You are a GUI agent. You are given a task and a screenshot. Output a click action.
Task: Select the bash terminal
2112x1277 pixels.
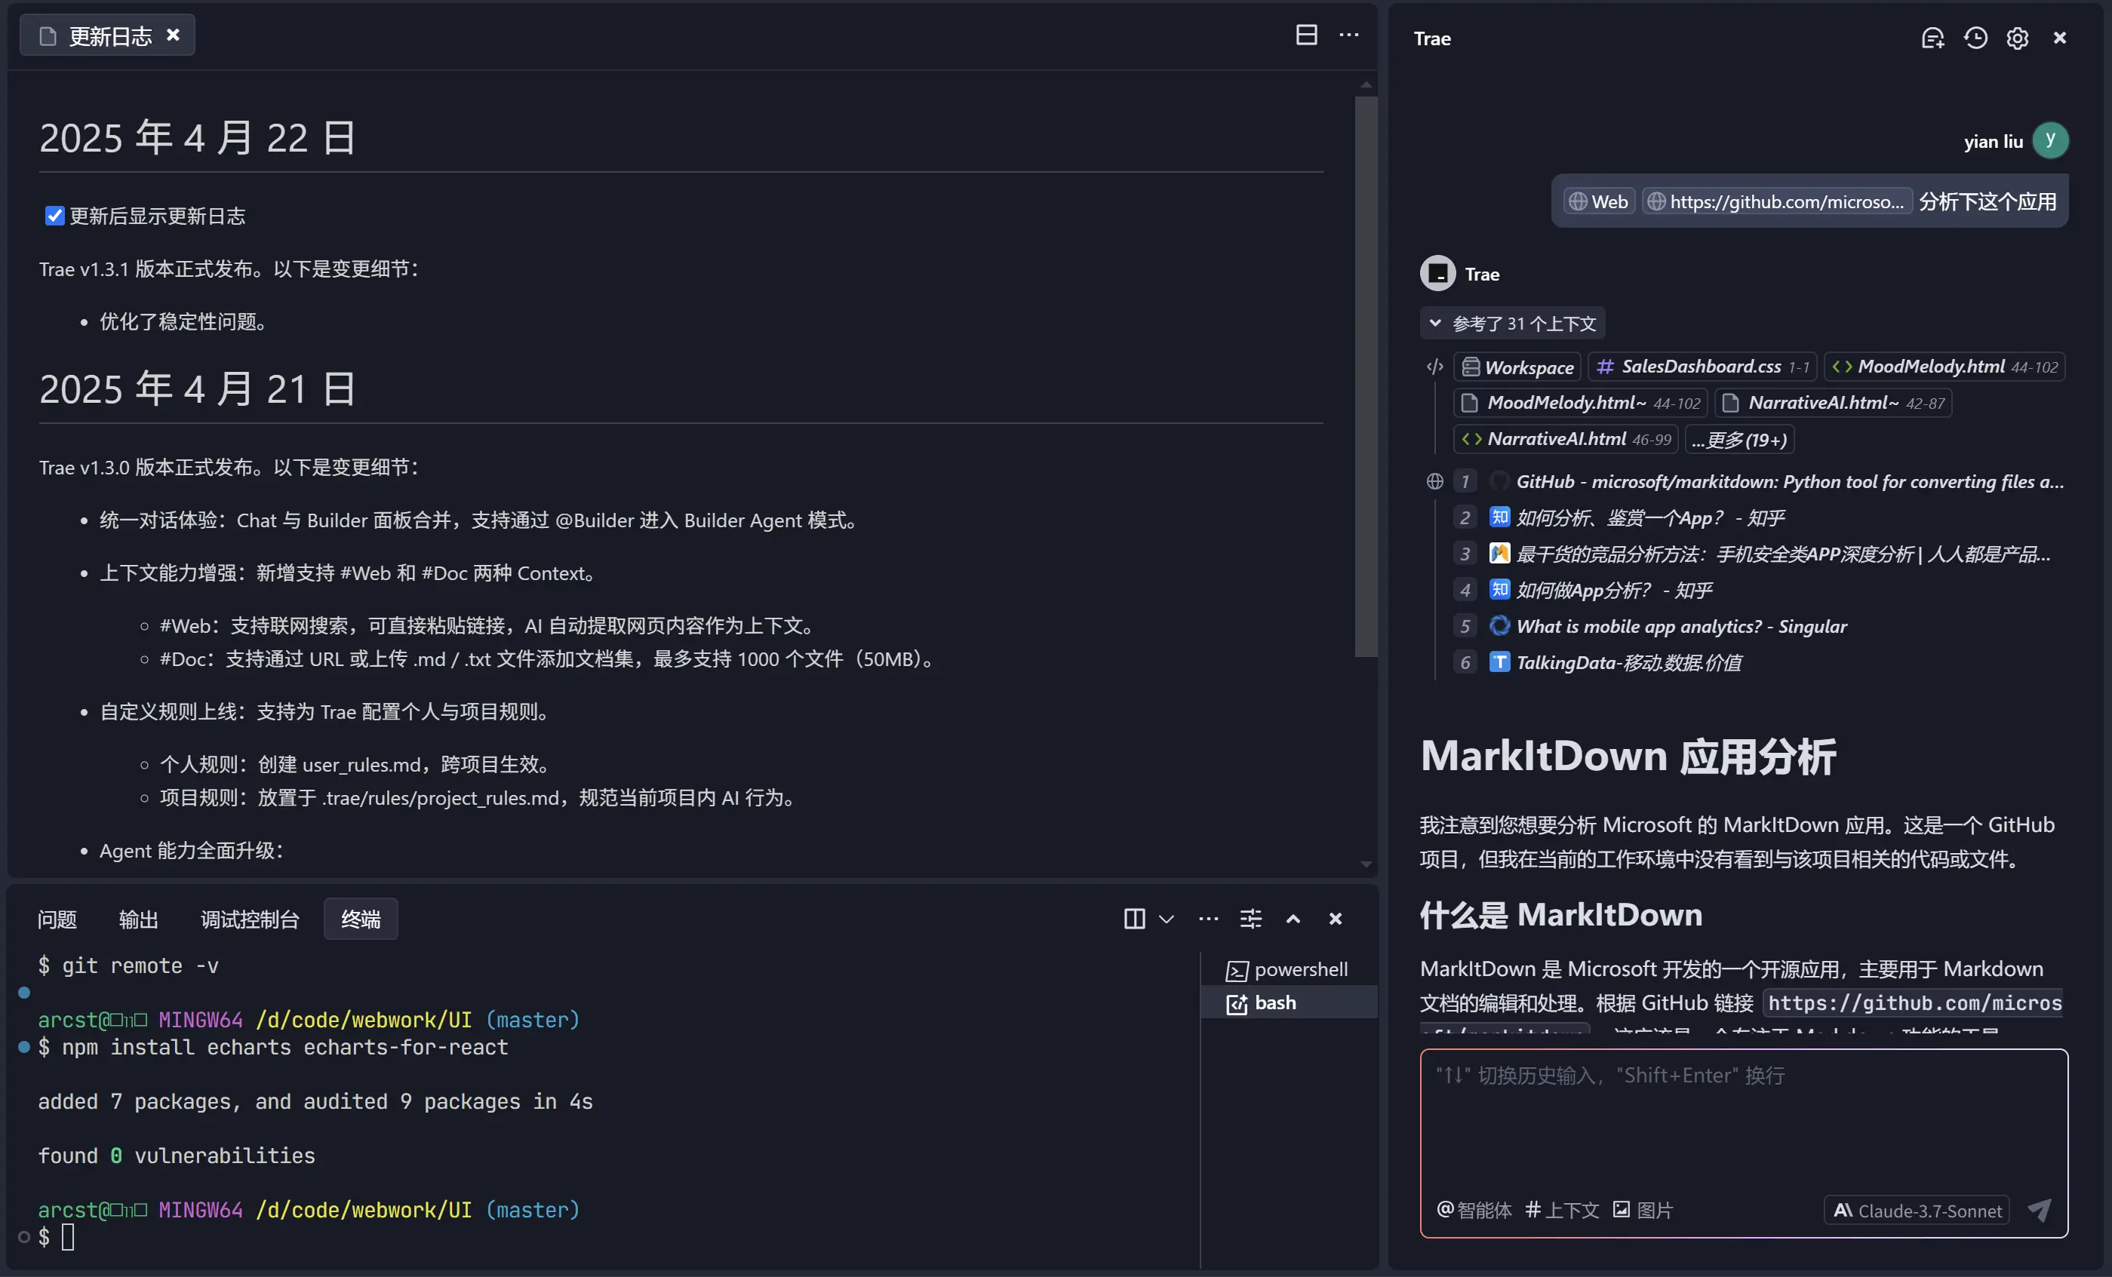tap(1288, 1002)
